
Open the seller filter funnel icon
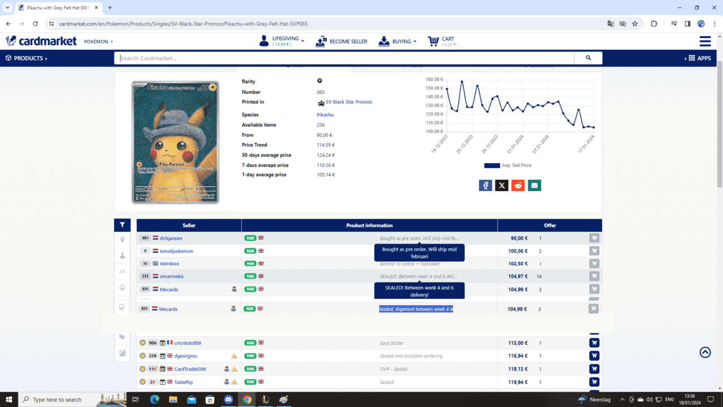(122, 225)
